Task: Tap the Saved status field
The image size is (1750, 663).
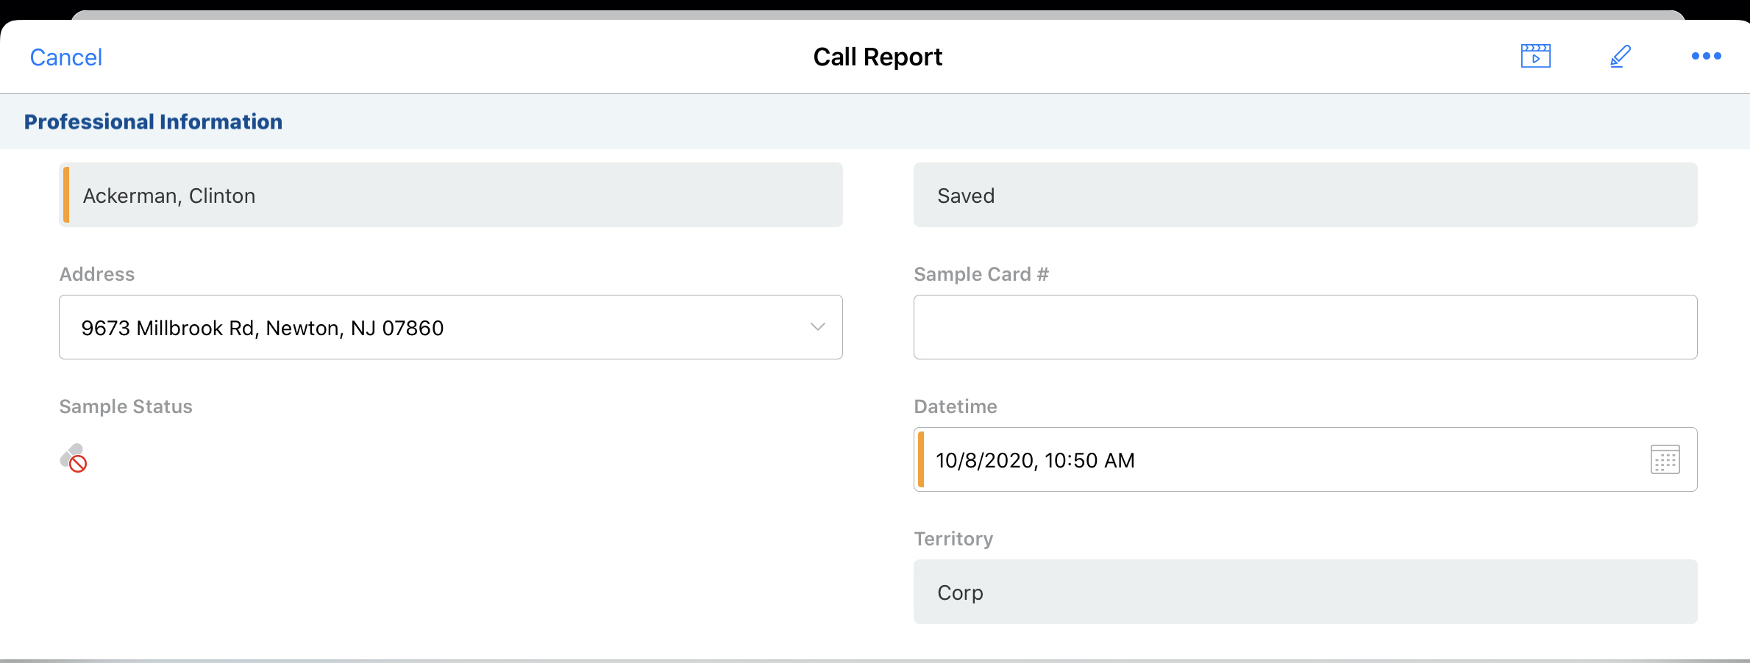Action: click(1304, 195)
